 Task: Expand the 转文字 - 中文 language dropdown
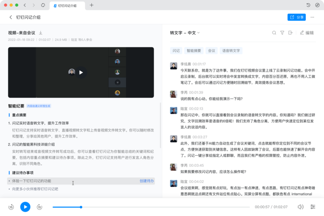click(185, 32)
